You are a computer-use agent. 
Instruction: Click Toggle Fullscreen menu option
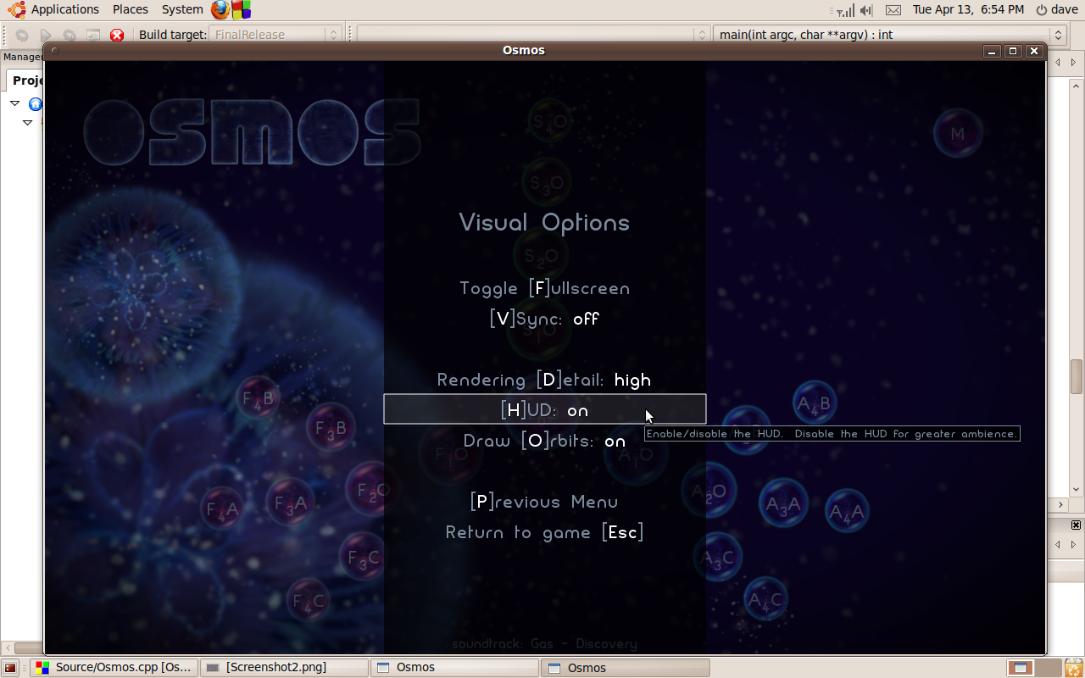pos(544,288)
